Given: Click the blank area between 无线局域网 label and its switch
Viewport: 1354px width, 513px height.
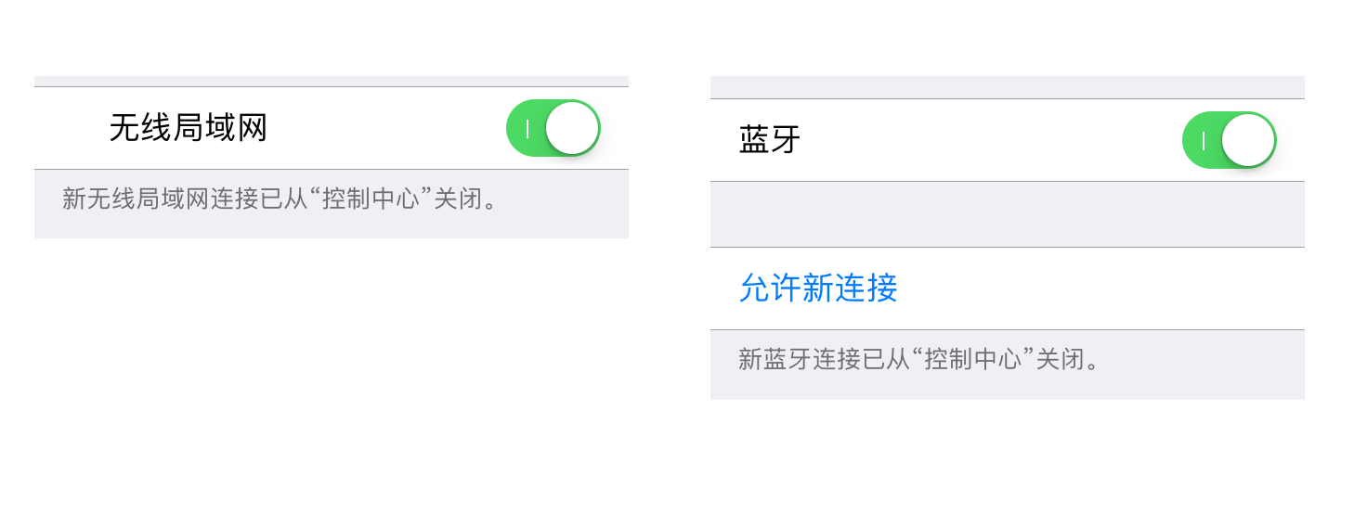Looking at the screenshot, I should pyautogui.click(x=385, y=128).
